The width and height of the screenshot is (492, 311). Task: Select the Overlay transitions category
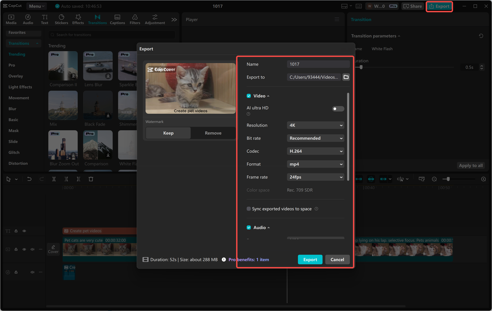[16, 76]
